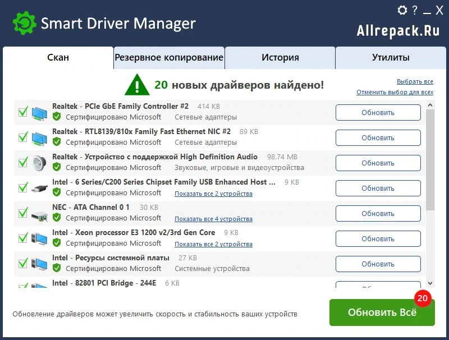
Task: Open the История tab
Action: click(x=280, y=58)
